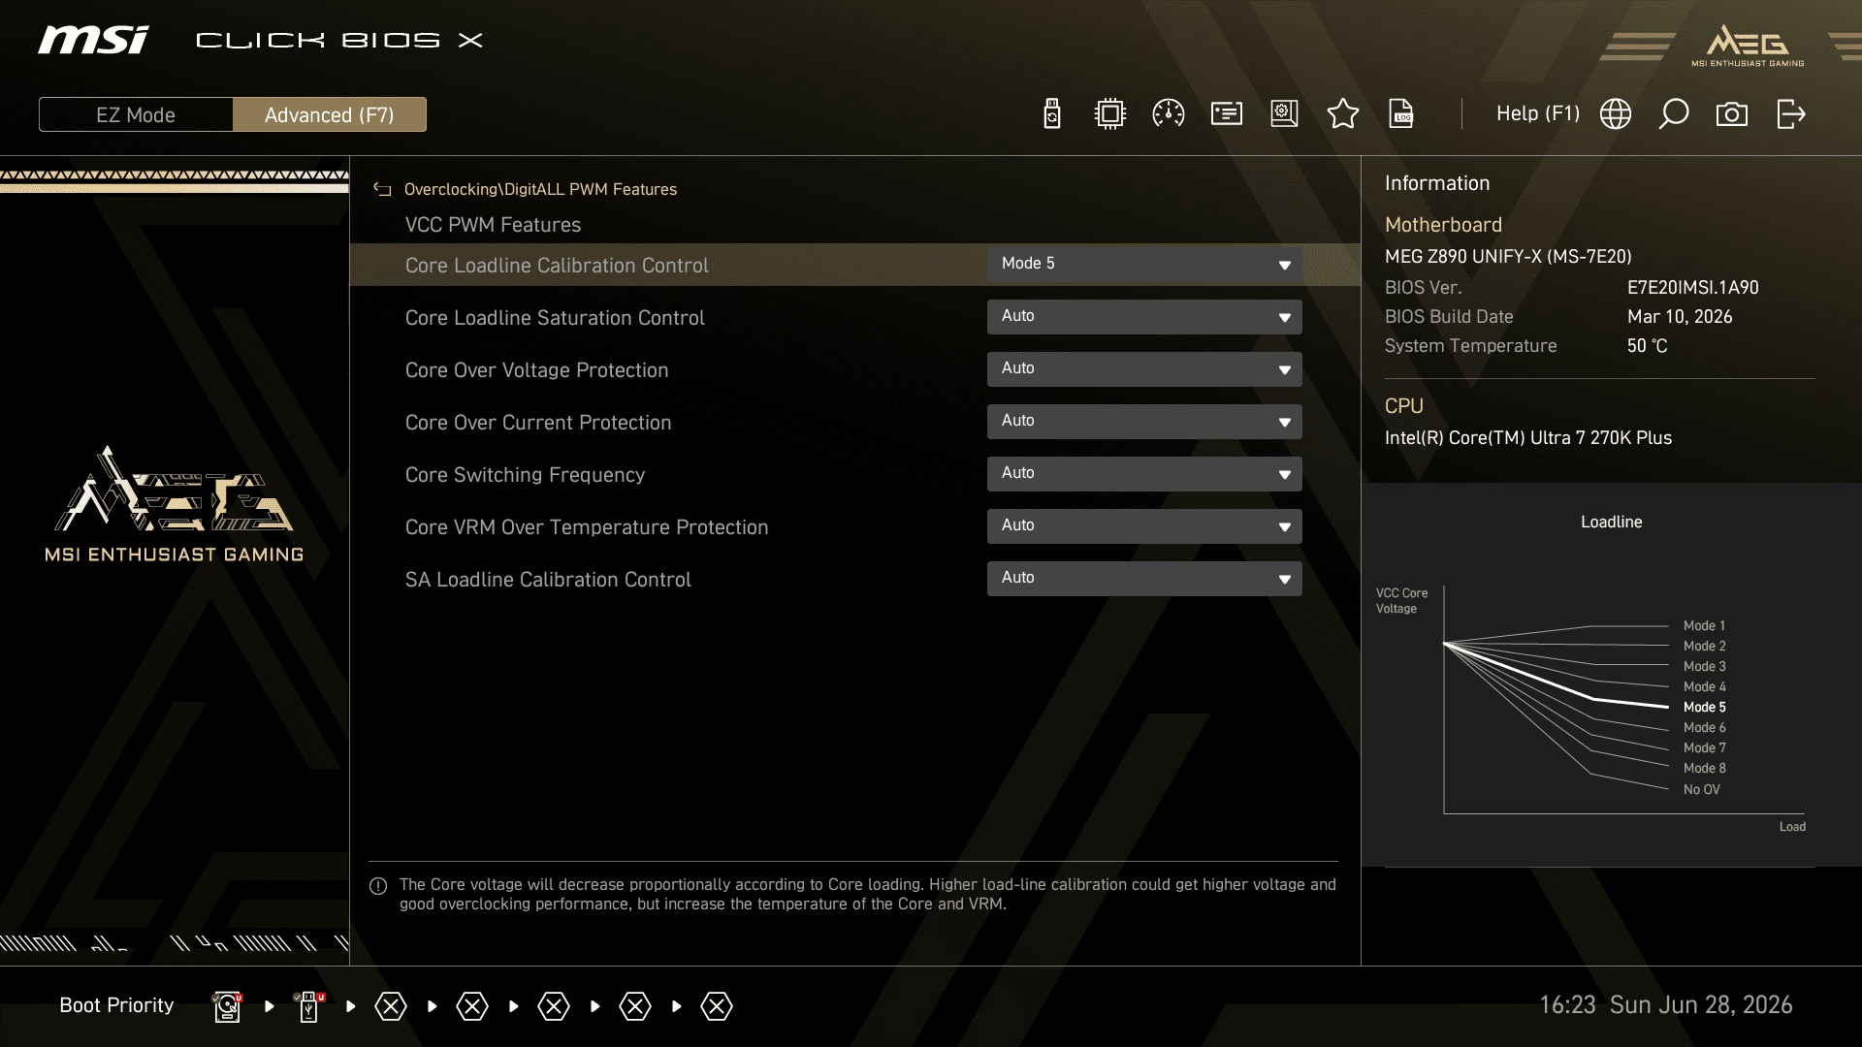Screen dimensions: 1862x1047
Task: Click the BIOS version E7E20IMSI.1A90
Action: (x=1692, y=288)
